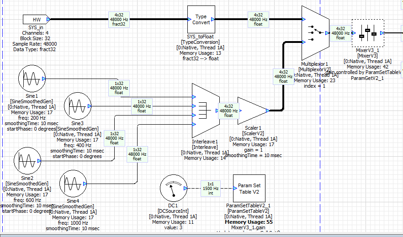Select the DC1 source gauge icon

click(x=174, y=188)
